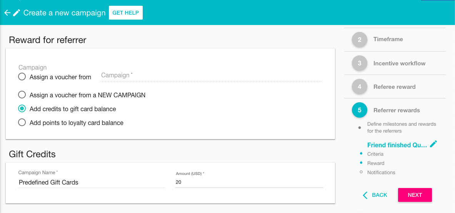
Task: Click the pink NEXT button
Action: point(415,195)
